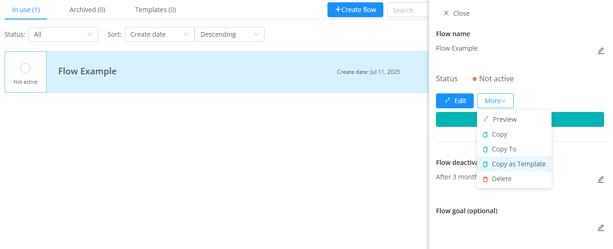Choose Copy as Template menu option
Viewport: 613px width, 249px height.
pos(518,164)
